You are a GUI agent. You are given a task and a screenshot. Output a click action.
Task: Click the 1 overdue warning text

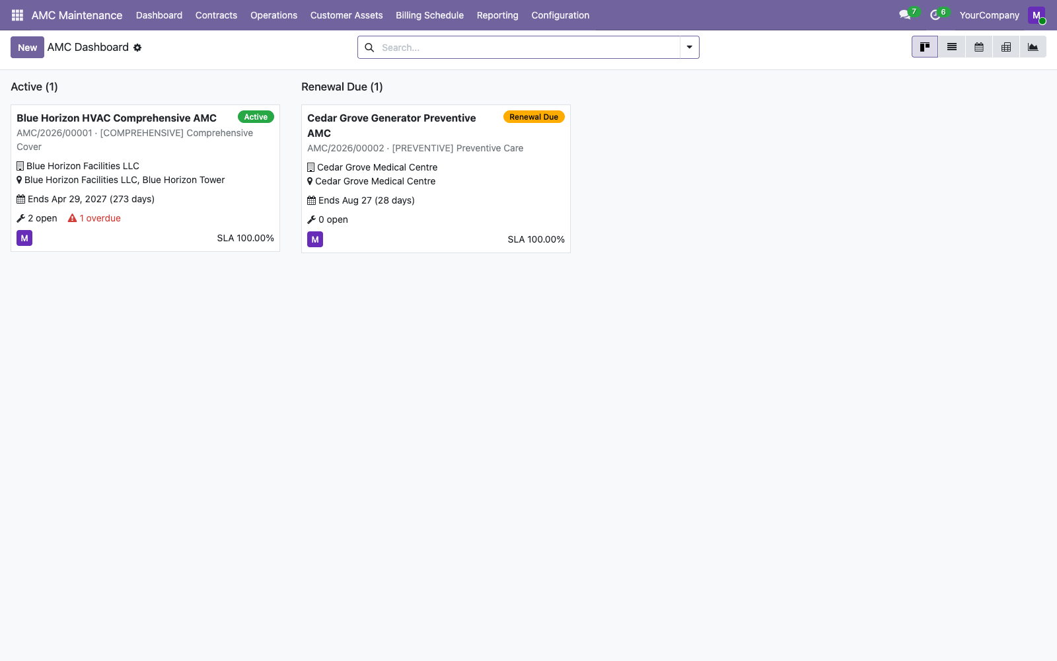point(100,218)
